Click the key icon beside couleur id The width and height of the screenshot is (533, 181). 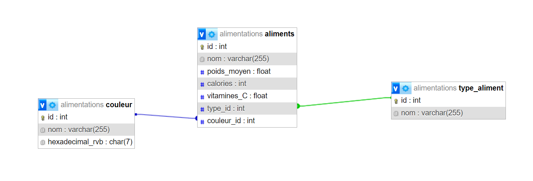pyautogui.click(x=43, y=118)
